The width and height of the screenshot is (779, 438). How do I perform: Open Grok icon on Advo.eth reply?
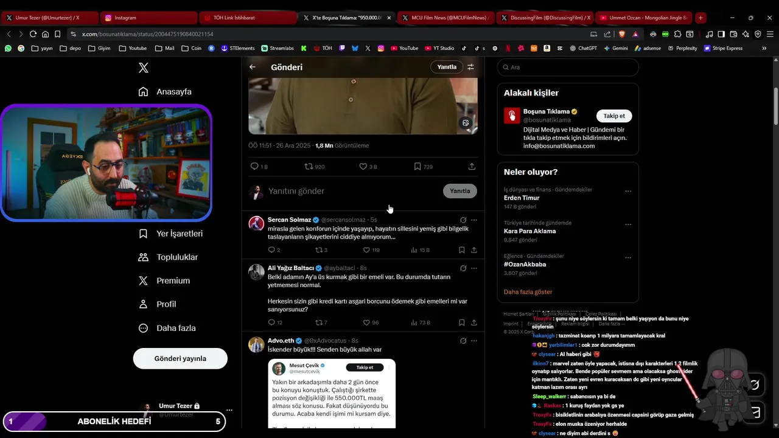pos(463,341)
